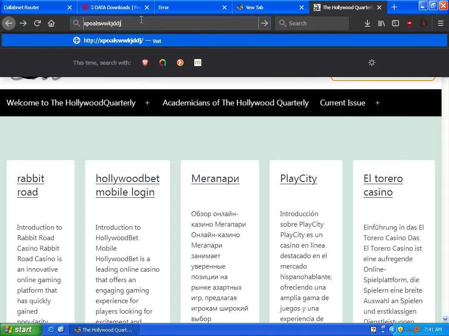Screen dimensions: 449x336
Task: Close the G DATA Downloads tab
Action: pyautogui.click(x=147, y=7)
